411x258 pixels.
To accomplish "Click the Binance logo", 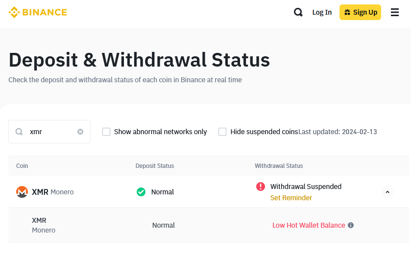I will pyautogui.click(x=38, y=12).
